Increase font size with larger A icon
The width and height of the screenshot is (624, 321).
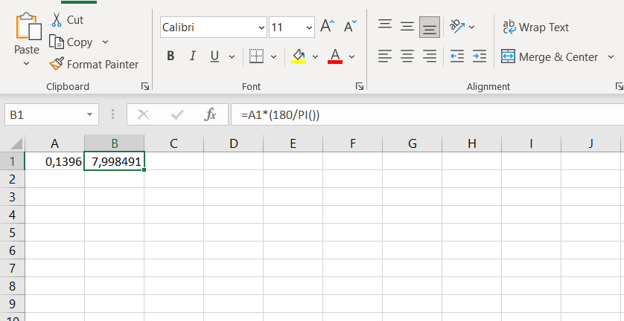point(327,27)
